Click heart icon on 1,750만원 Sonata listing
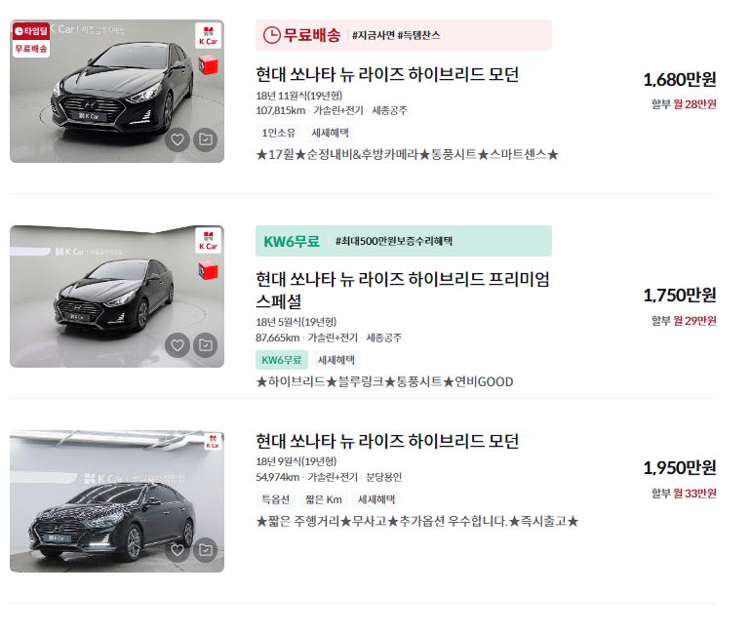 [178, 344]
